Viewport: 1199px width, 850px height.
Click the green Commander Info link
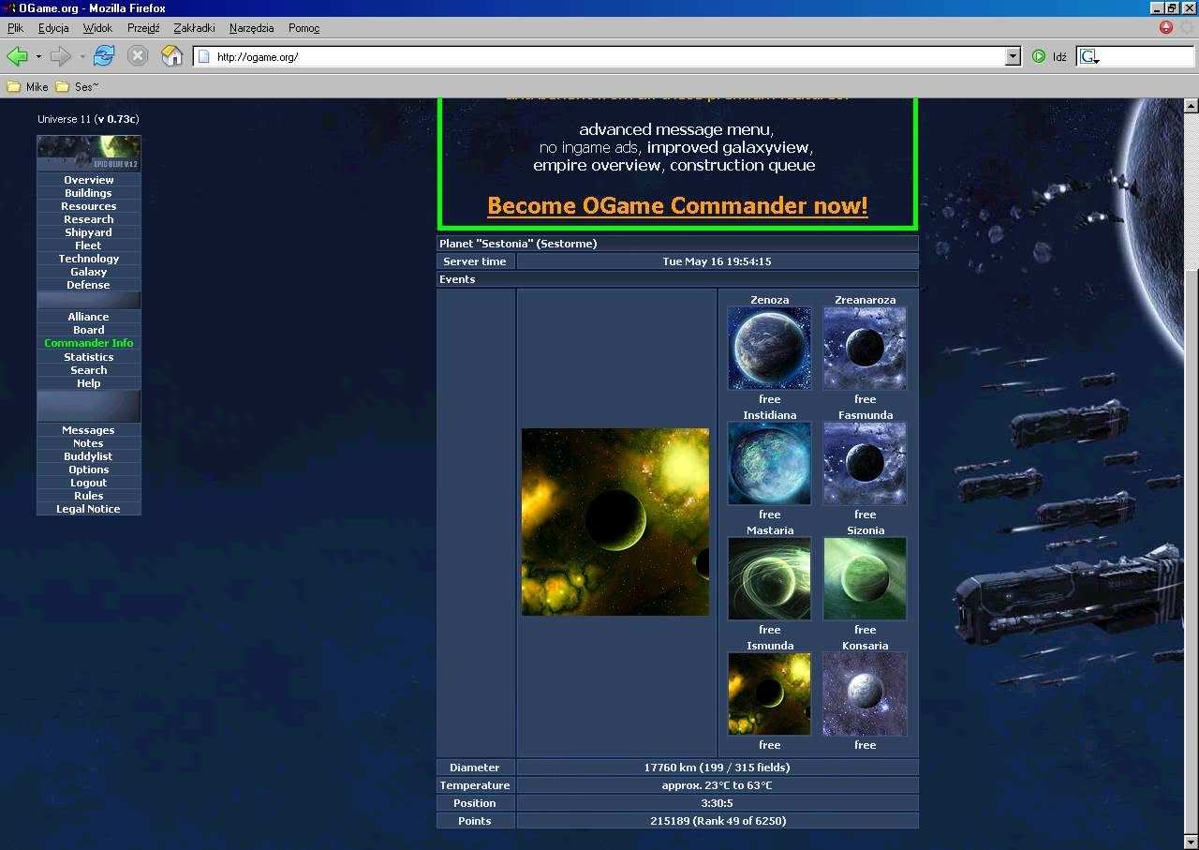pyautogui.click(x=89, y=343)
